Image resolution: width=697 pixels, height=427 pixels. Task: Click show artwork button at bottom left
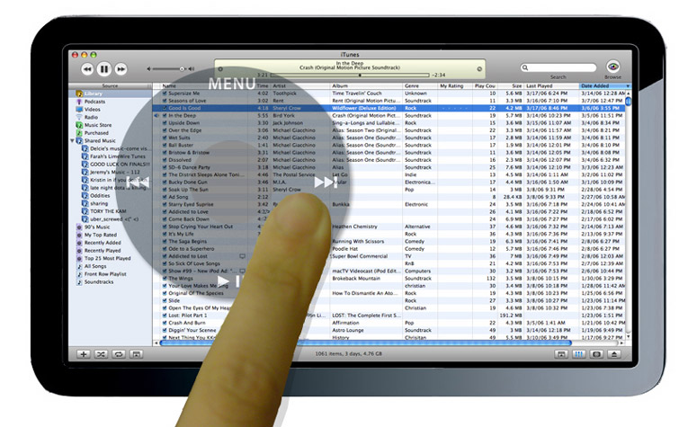click(136, 354)
